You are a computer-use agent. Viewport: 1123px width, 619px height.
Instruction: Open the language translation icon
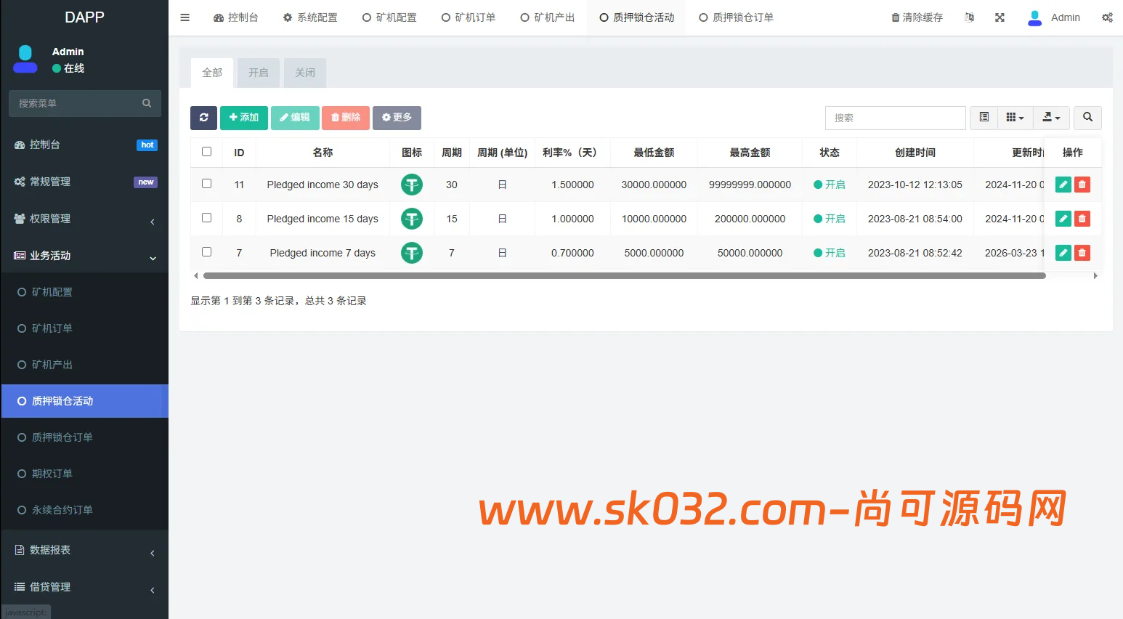coord(969,17)
